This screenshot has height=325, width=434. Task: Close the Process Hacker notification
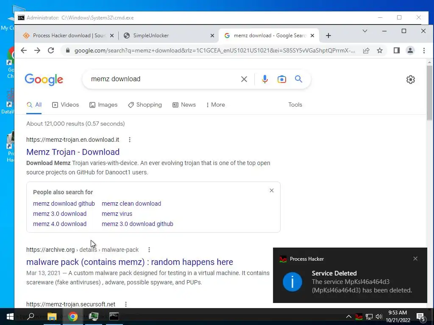(415, 259)
